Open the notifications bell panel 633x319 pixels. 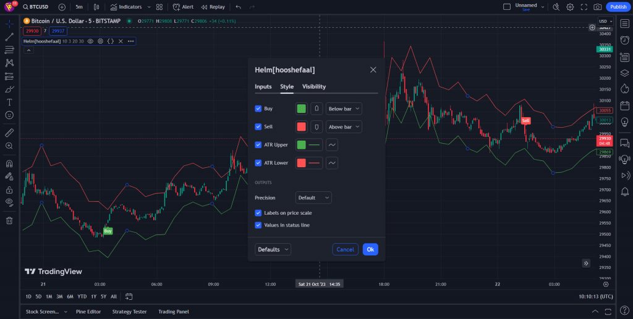coord(624,192)
